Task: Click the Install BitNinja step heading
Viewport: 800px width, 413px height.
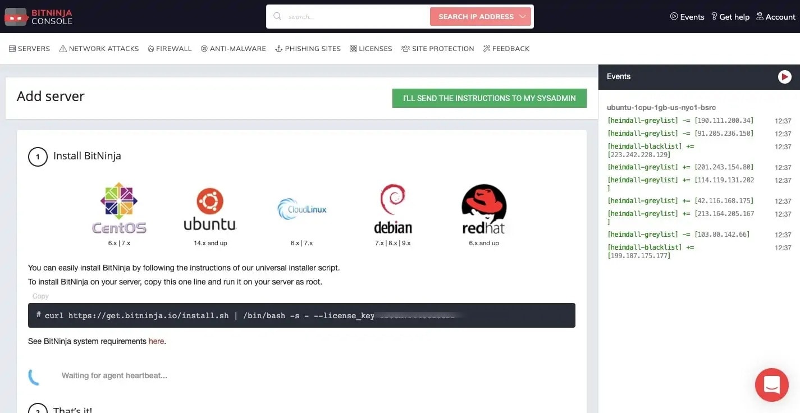Action: coord(87,156)
